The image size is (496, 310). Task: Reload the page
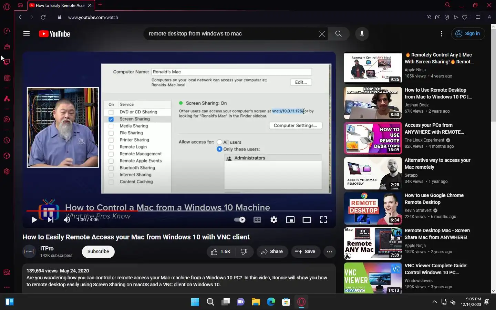click(43, 17)
